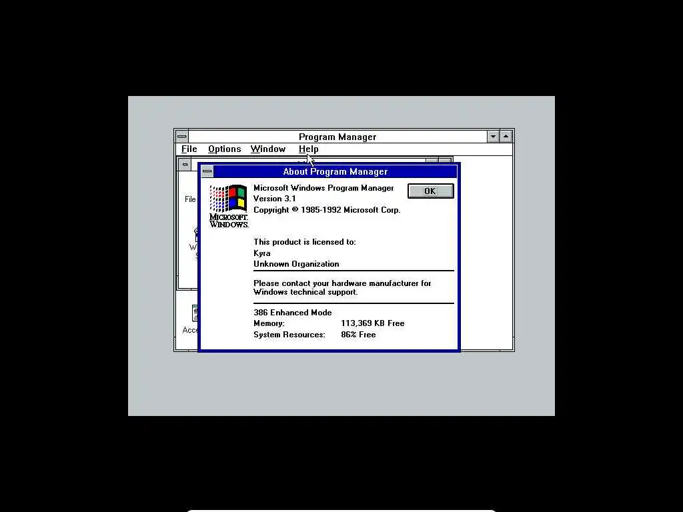Click the 'Version 3.1' text
The width and height of the screenshot is (683, 512).
pyautogui.click(x=274, y=199)
